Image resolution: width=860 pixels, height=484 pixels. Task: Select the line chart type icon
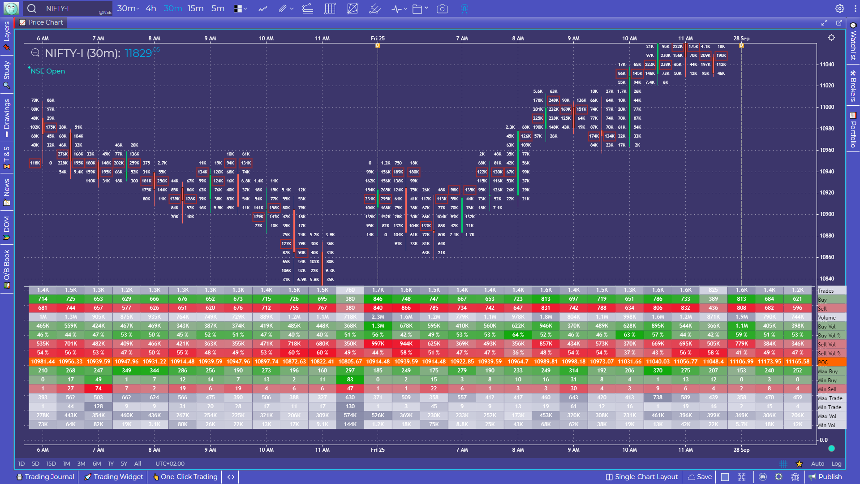click(263, 9)
